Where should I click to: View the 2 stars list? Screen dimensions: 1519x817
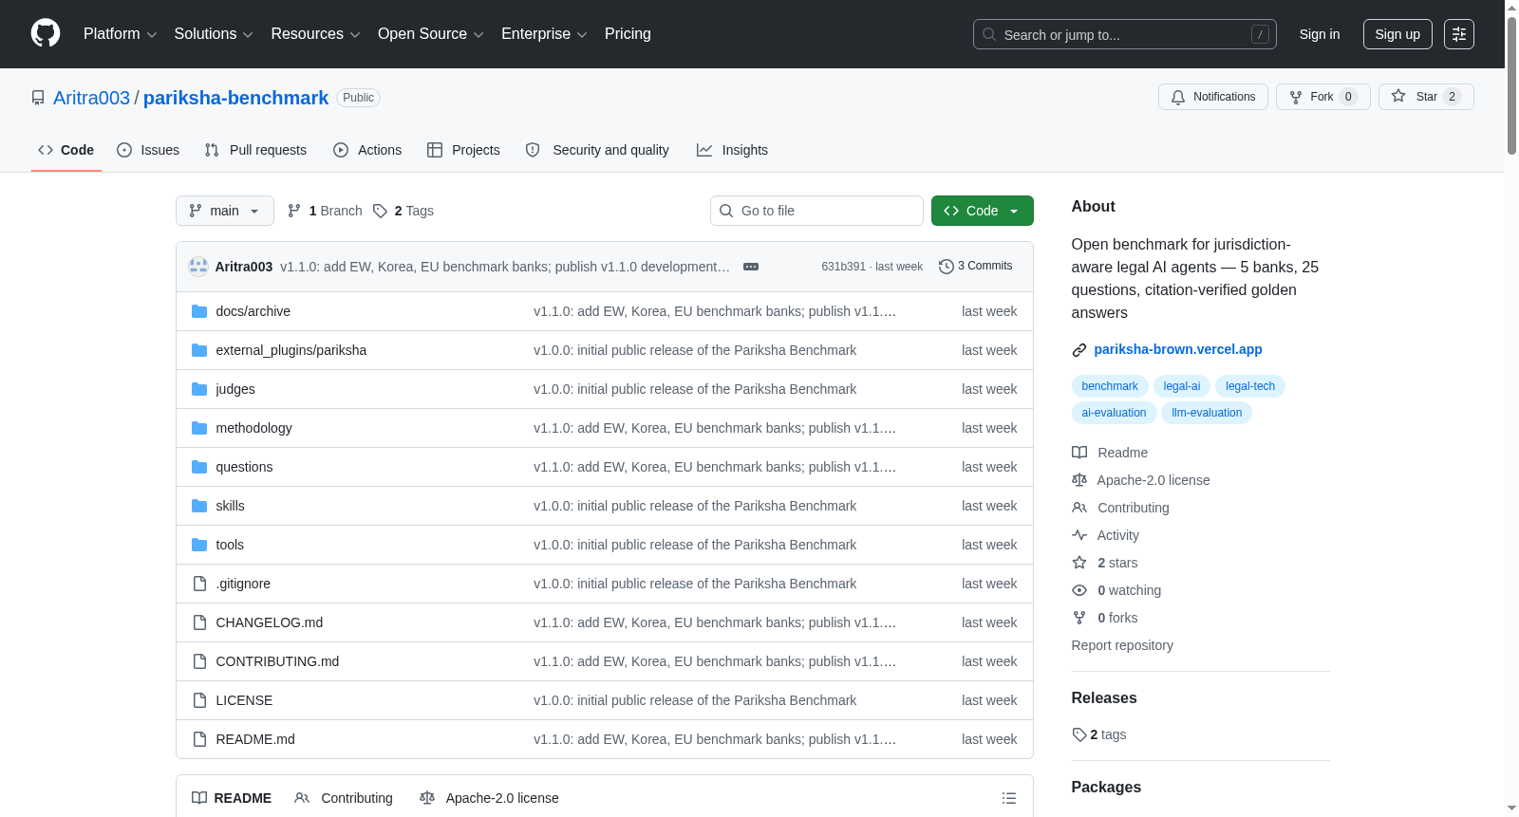coord(1105,563)
